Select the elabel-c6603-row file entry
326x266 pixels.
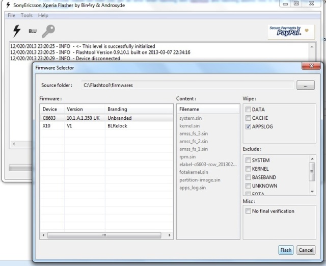click(x=208, y=164)
